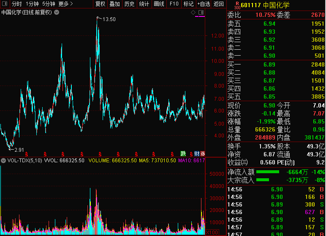Click the 最低 6.85 value
The height and width of the screenshot is (236, 326).
pyautogui.click(x=319, y=121)
